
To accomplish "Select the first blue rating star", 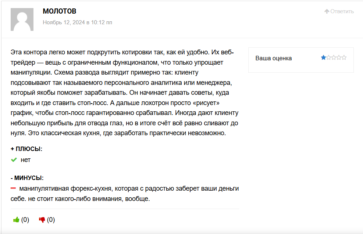I will tap(323, 58).
